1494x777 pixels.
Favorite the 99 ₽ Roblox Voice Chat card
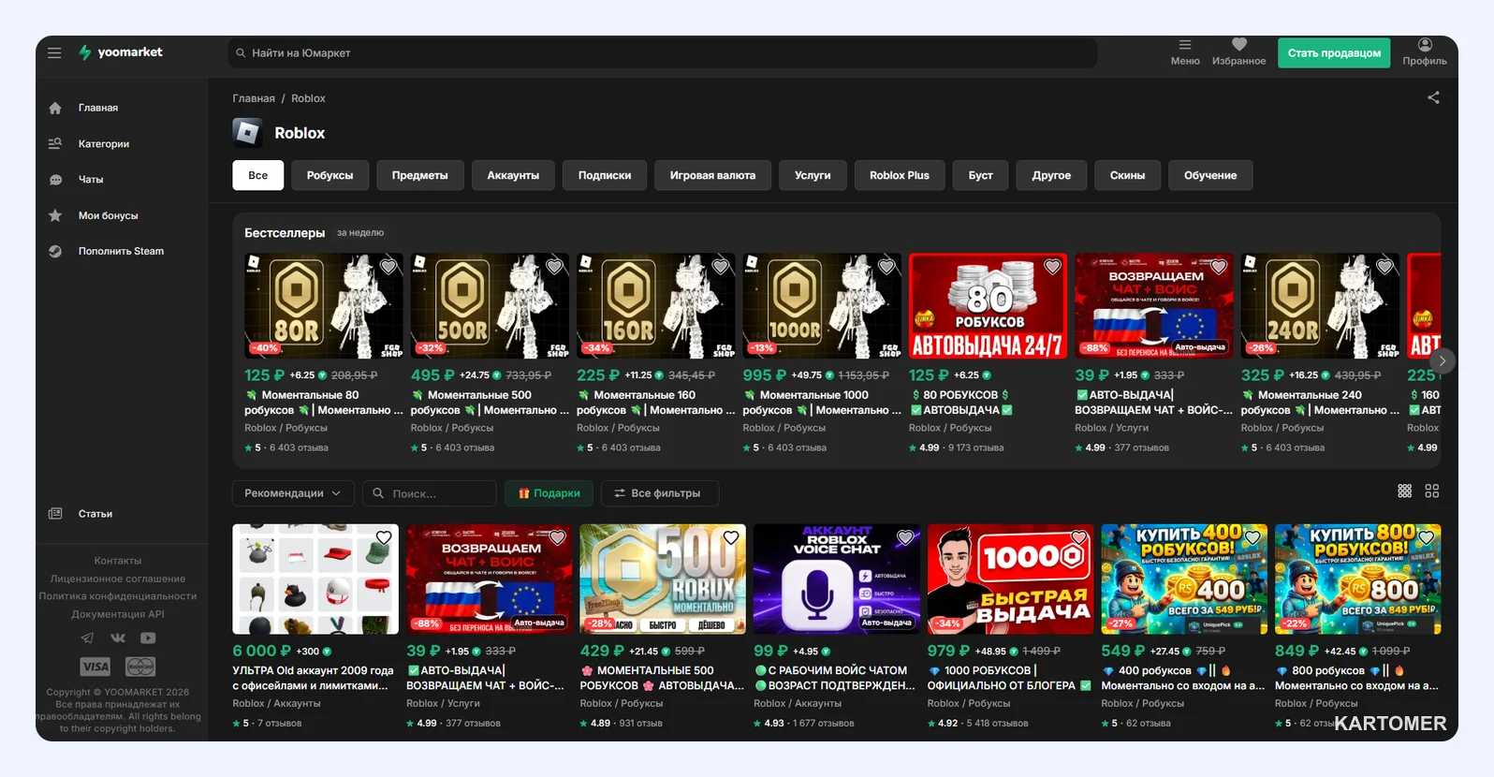(905, 537)
